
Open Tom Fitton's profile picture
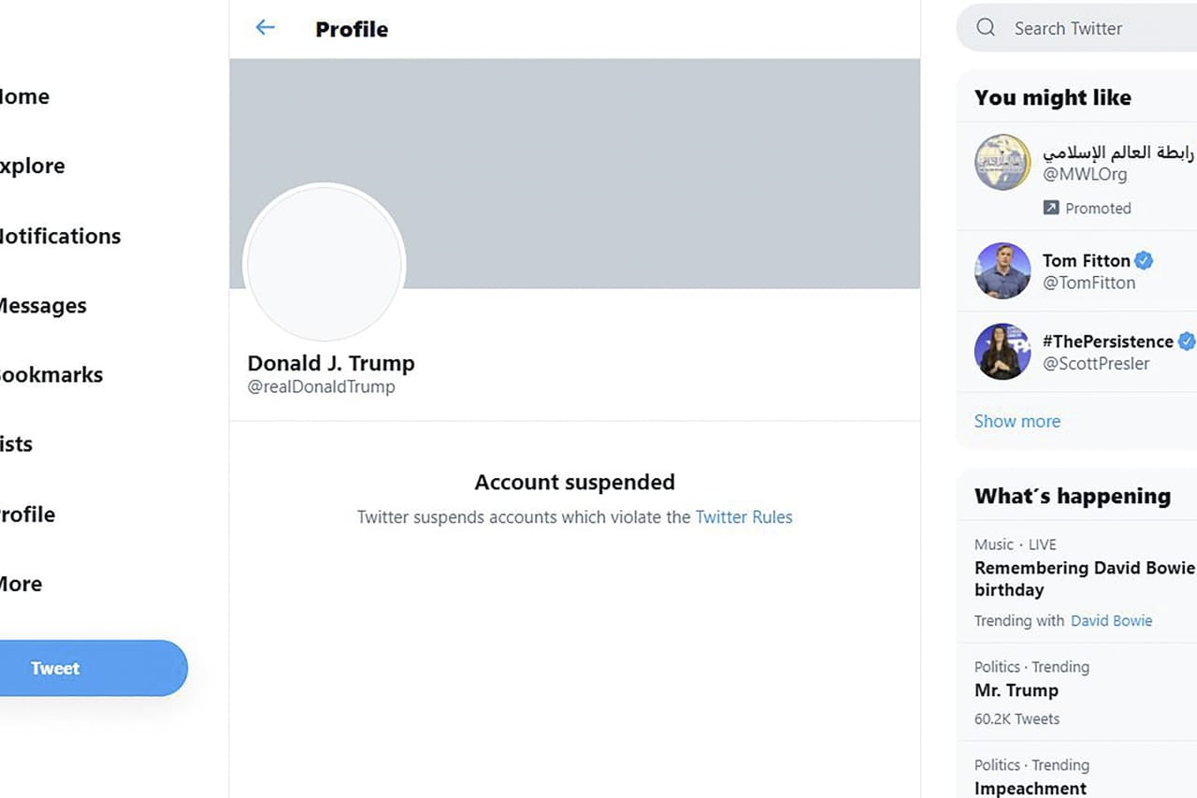click(1002, 271)
